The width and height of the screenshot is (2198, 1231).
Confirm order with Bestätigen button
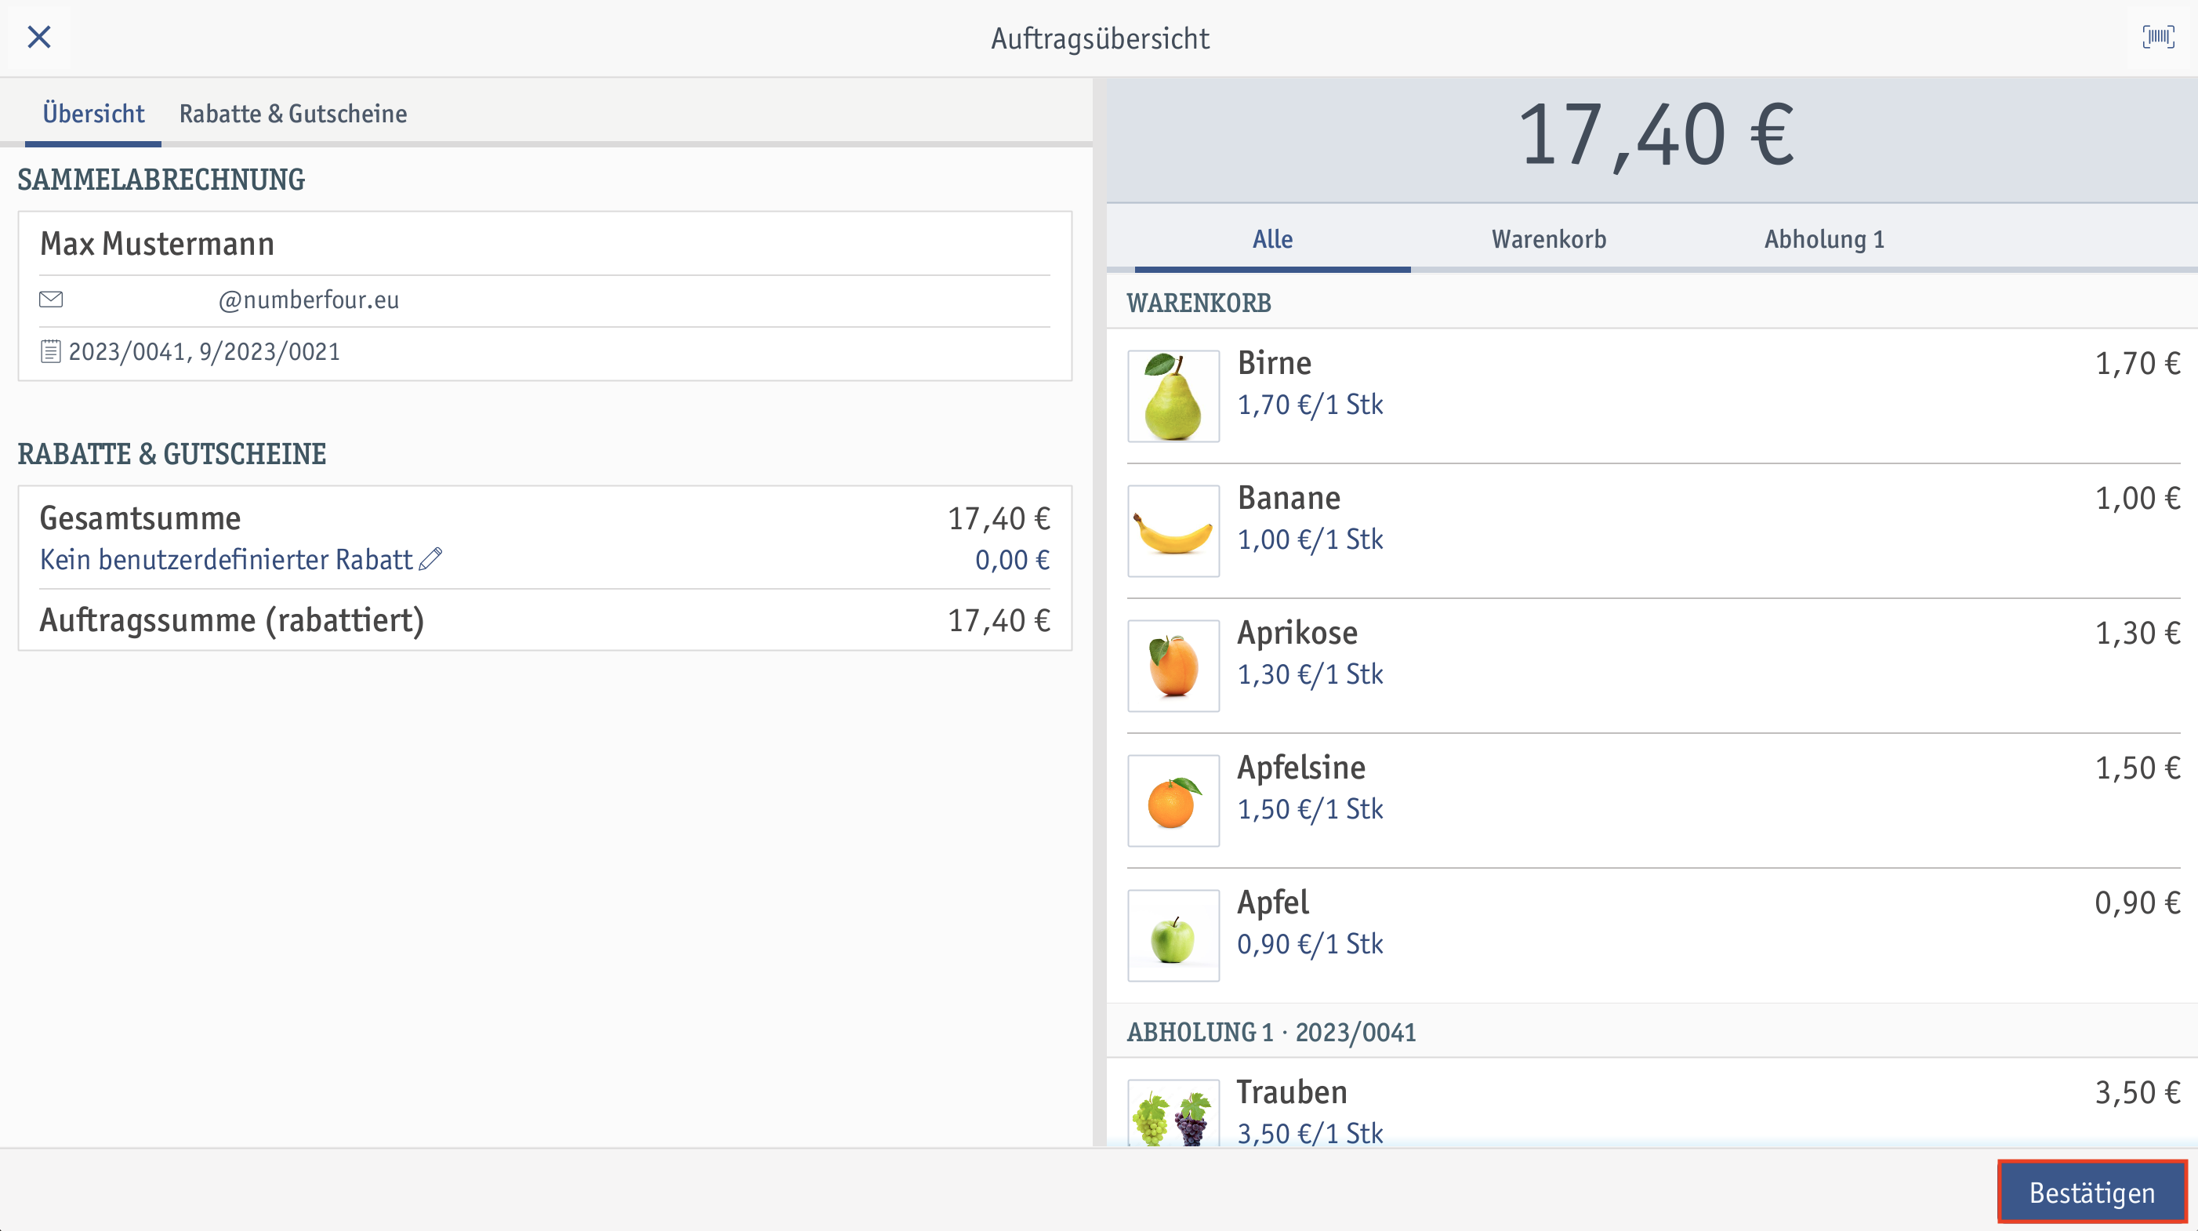coord(2092,1192)
